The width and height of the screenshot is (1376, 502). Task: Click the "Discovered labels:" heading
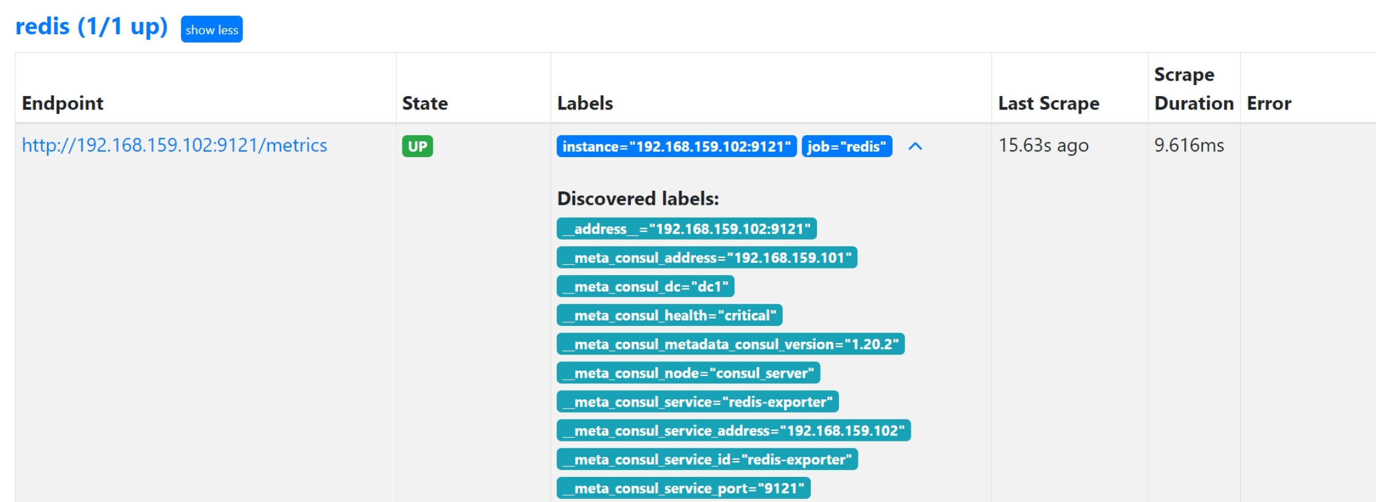637,198
